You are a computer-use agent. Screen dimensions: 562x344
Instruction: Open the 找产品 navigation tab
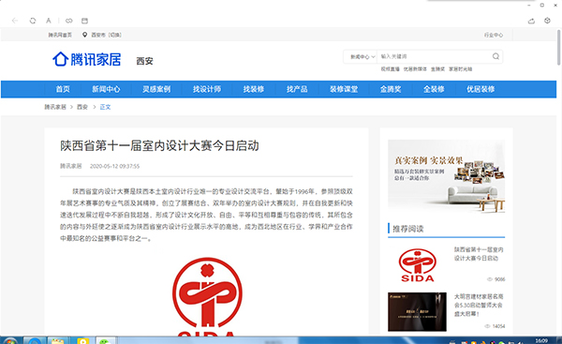(297, 89)
